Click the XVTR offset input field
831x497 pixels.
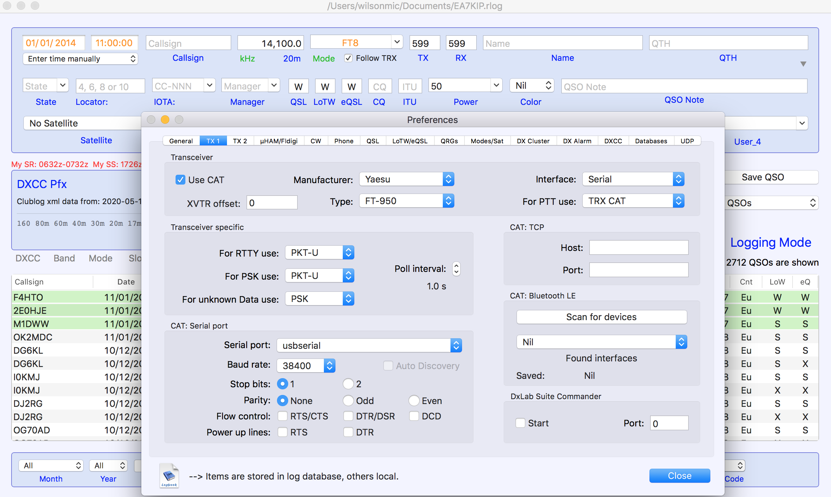click(x=272, y=203)
